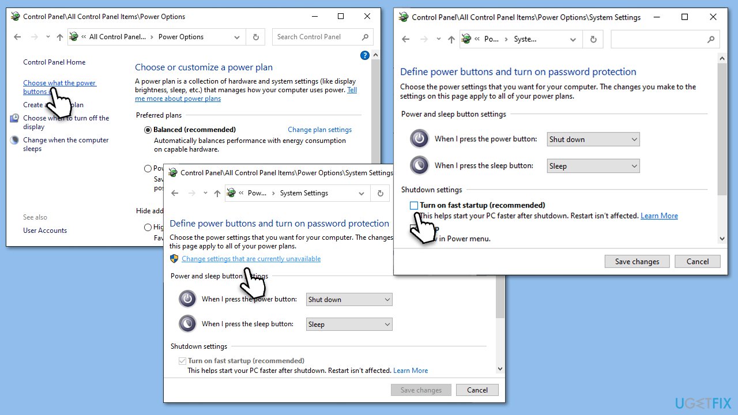The width and height of the screenshot is (738, 415).
Task: Uncheck Turn on fast startup in right window
Action: pyautogui.click(x=414, y=205)
